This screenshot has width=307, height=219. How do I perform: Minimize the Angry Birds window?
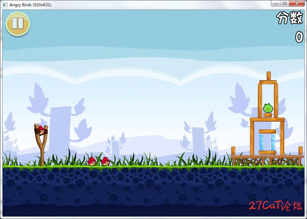click(x=276, y=4)
